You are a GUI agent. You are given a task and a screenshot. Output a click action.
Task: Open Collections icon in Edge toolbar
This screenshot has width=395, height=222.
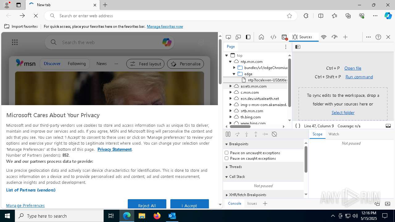coord(348,16)
